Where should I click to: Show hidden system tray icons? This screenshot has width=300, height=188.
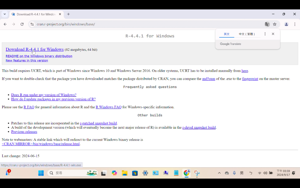click(219, 173)
